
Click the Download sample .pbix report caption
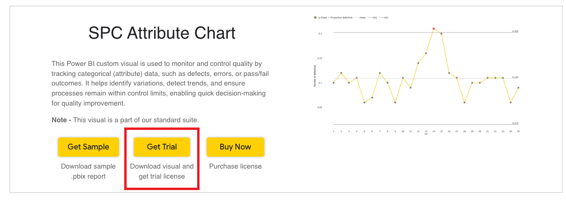click(x=88, y=171)
